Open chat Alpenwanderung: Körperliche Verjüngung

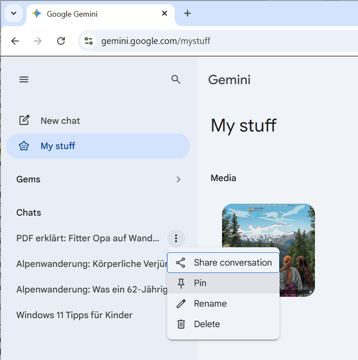coord(92,264)
